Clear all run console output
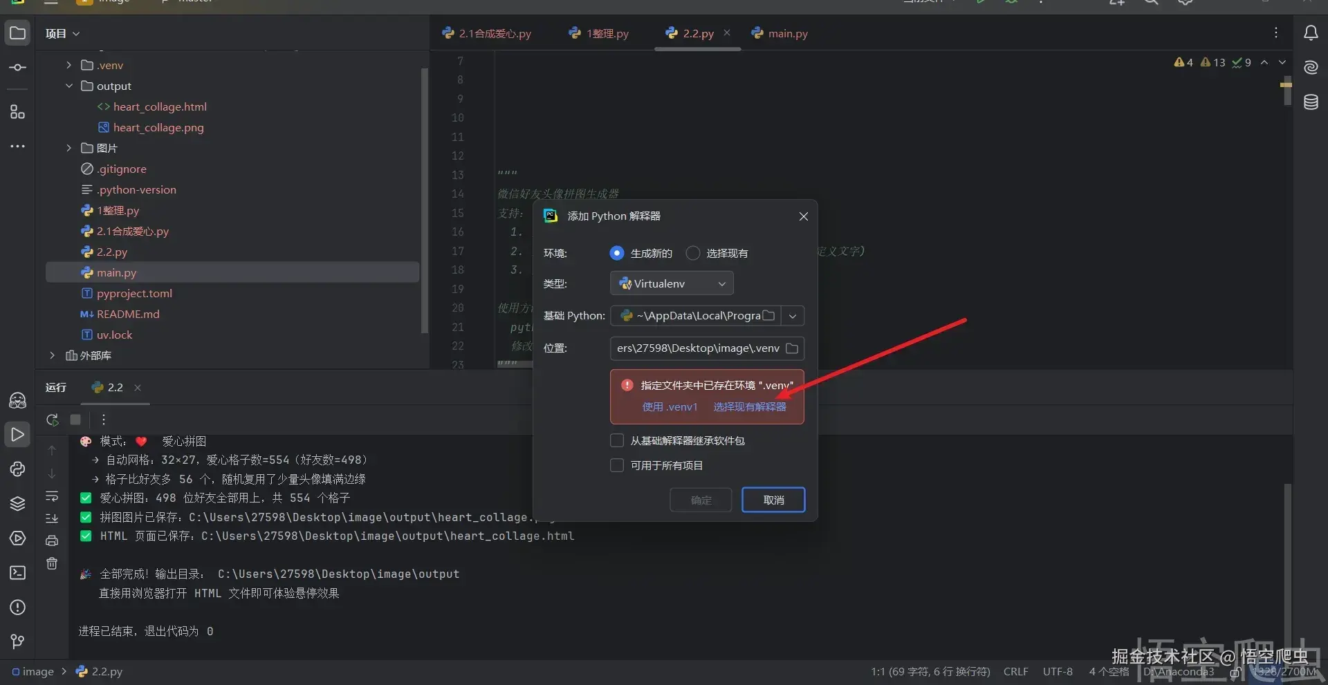1328x685 pixels. click(x=52, y=563)
